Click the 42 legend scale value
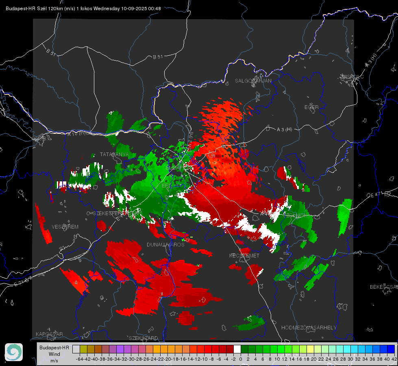This screenshot has height=366, width=398. click(394, 359)
